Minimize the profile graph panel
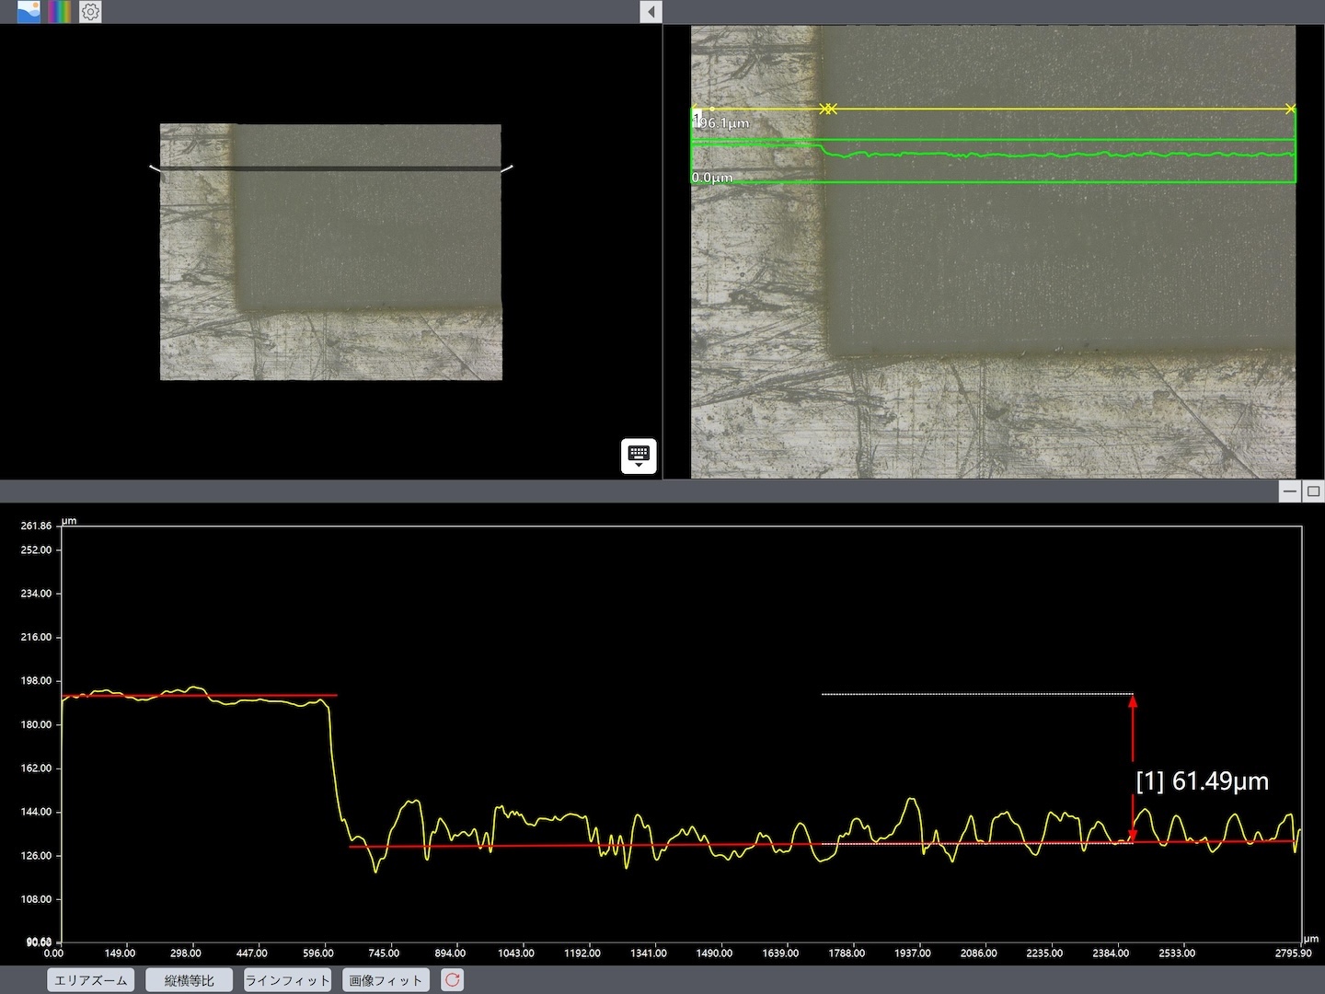 (x=1290, y=491)
